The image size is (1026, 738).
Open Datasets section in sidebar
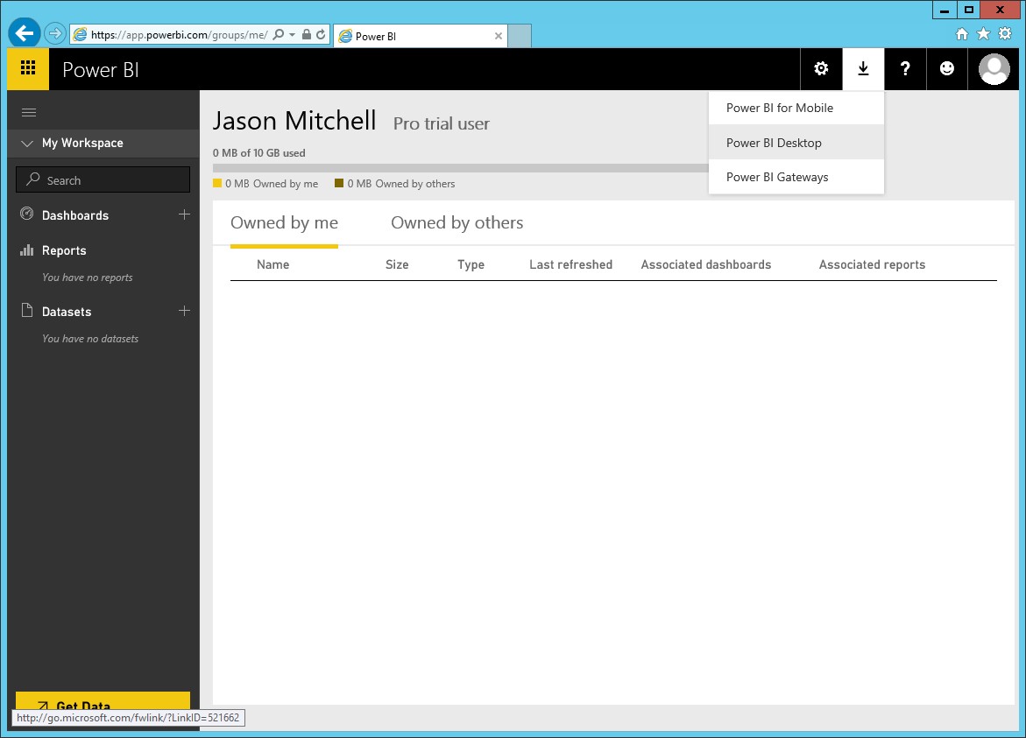point(67,312)
